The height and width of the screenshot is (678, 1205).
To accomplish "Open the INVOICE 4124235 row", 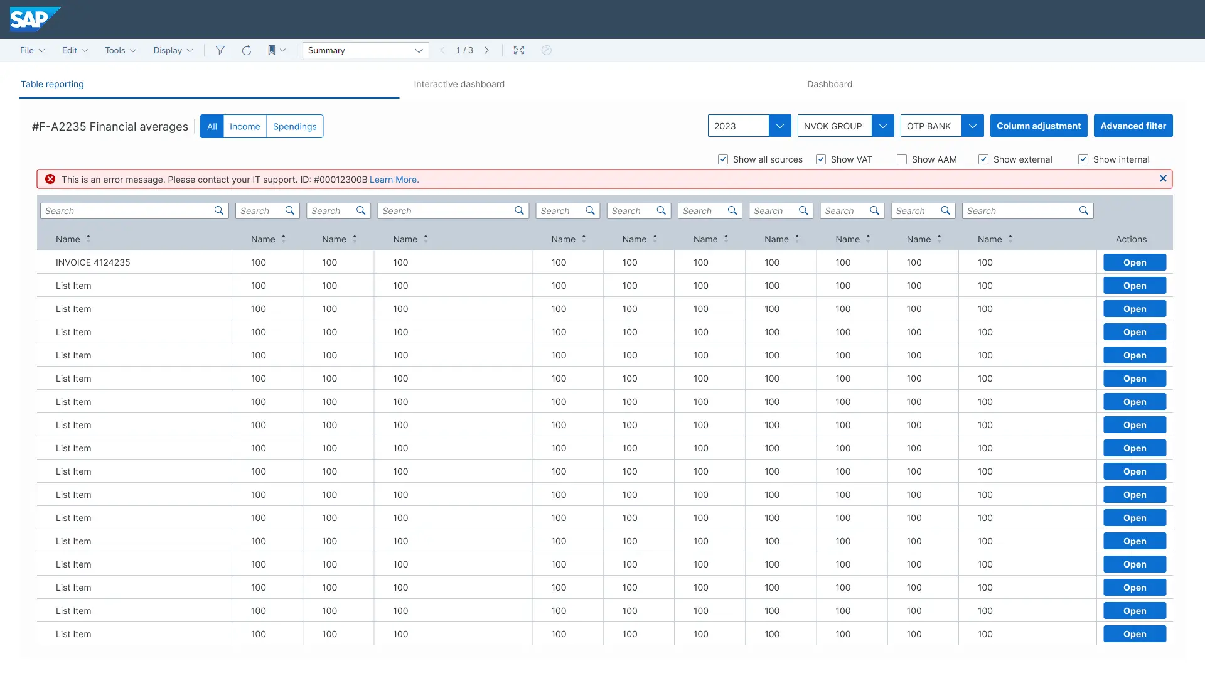I will tap(1134, 262).
